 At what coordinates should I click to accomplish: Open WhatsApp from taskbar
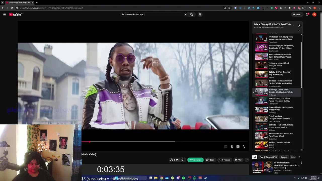195,178
